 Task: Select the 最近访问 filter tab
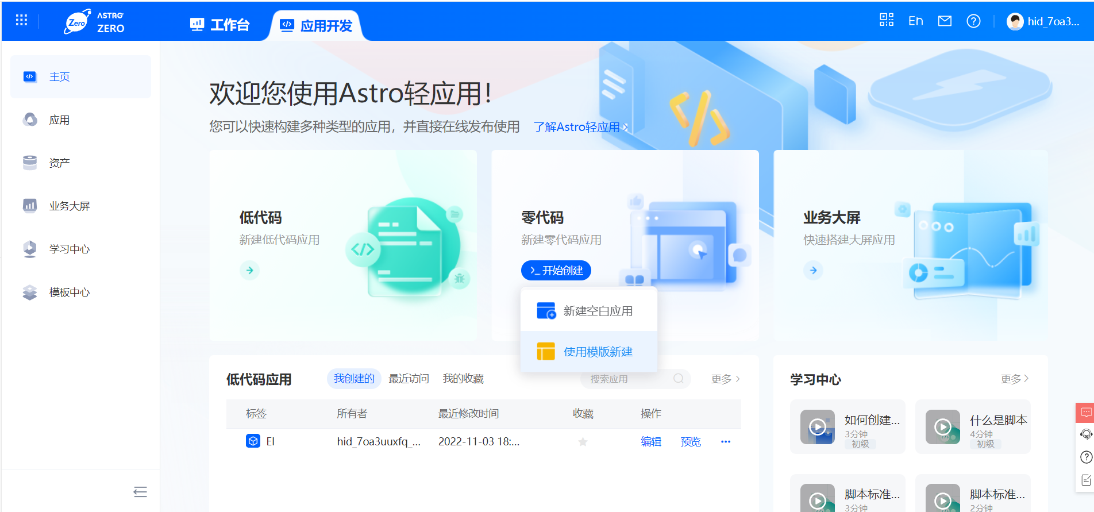click(409, 379)
